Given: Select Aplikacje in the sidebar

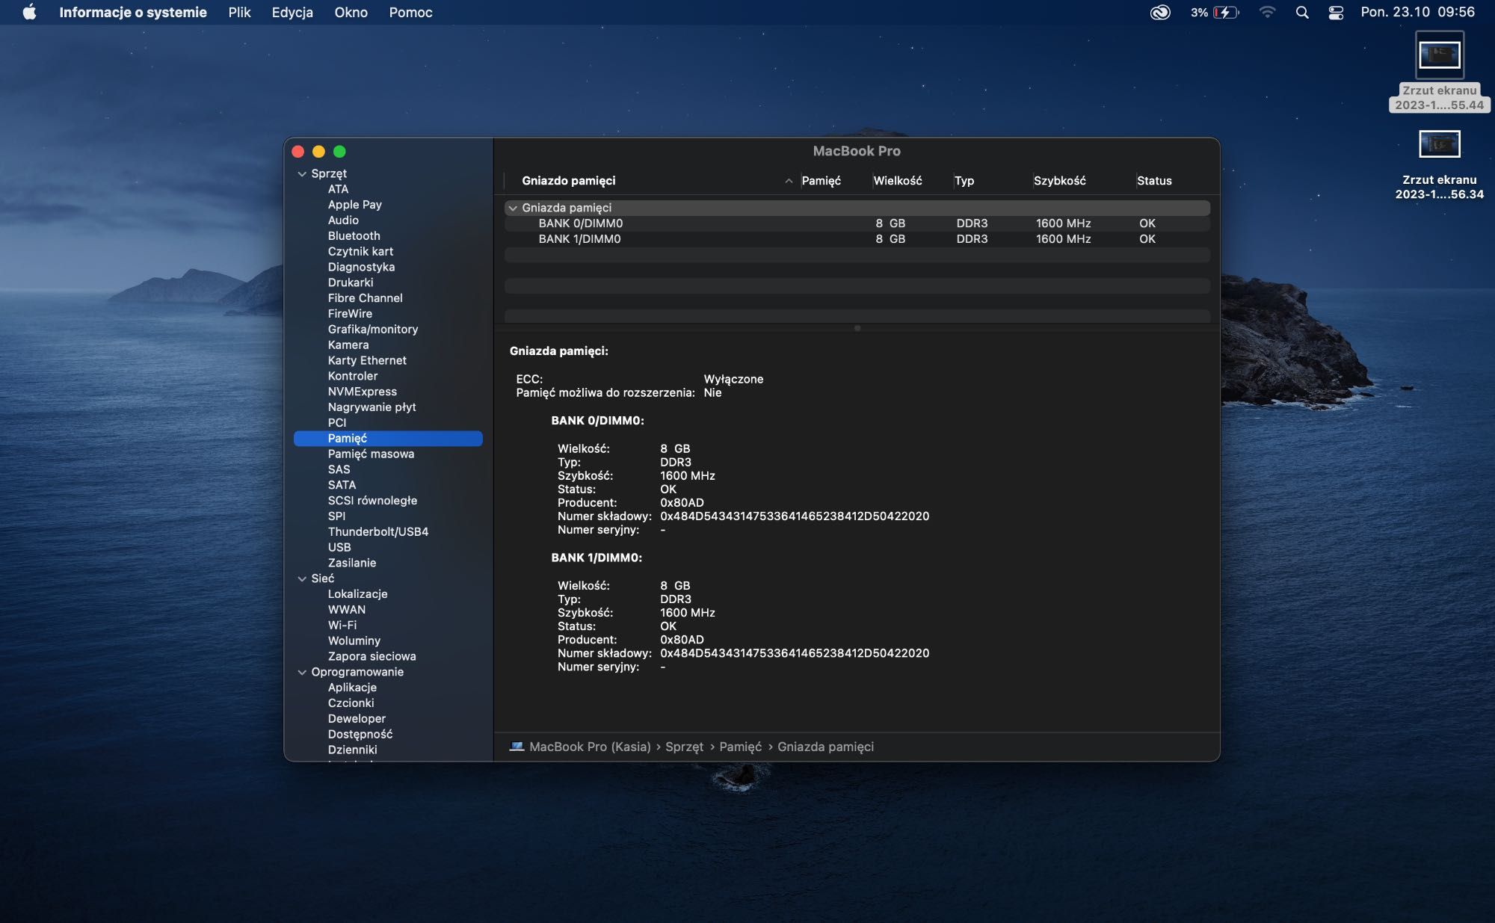Looking at the screenshot, I should (x=352, y=688).
